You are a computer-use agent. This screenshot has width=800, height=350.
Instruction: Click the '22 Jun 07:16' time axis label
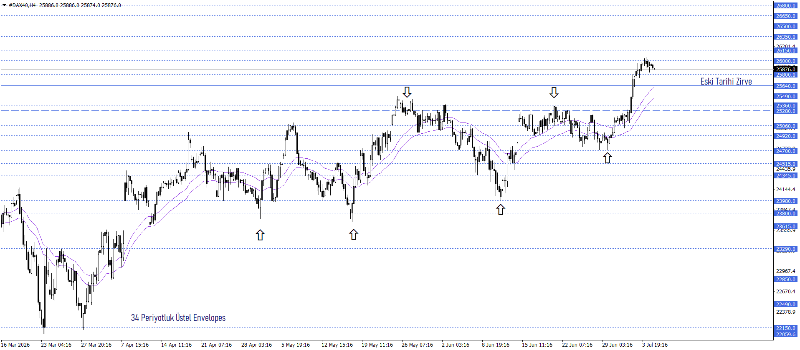point(577,345)
